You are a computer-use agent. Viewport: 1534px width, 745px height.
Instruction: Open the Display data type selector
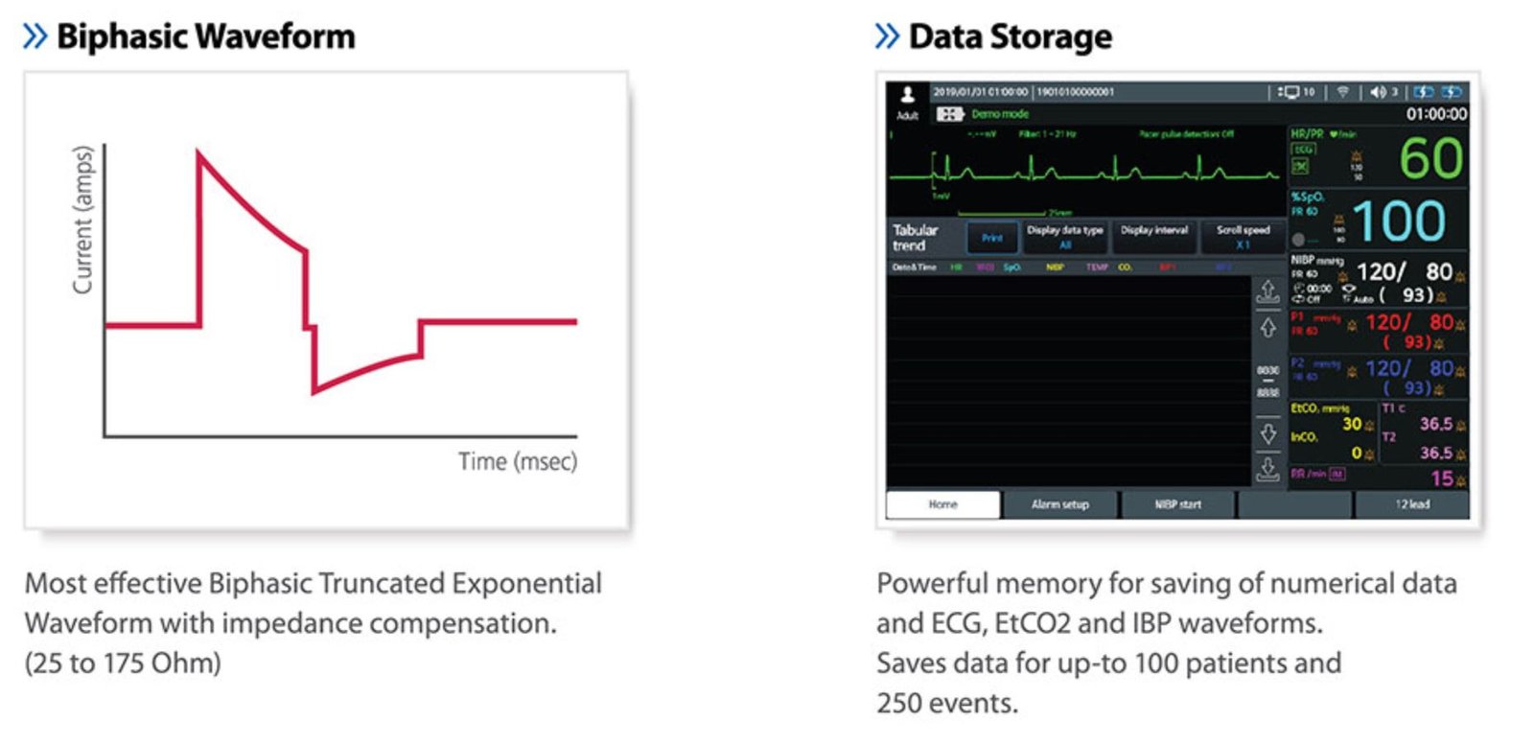1064,237
